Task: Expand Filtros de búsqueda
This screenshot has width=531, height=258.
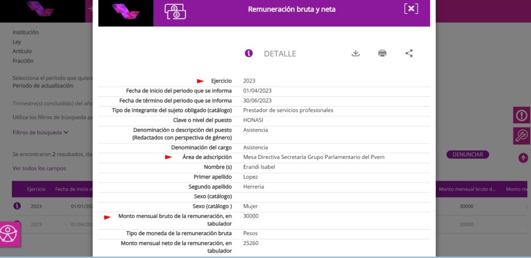Action: [41, 132]
